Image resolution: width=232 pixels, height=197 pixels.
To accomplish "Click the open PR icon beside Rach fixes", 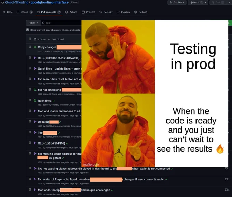I will click(35, 100).
